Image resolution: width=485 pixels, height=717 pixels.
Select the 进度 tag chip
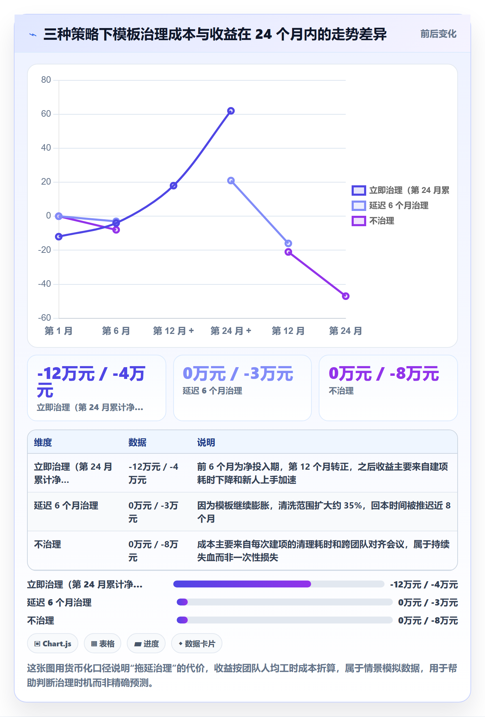tap(146, 644)
